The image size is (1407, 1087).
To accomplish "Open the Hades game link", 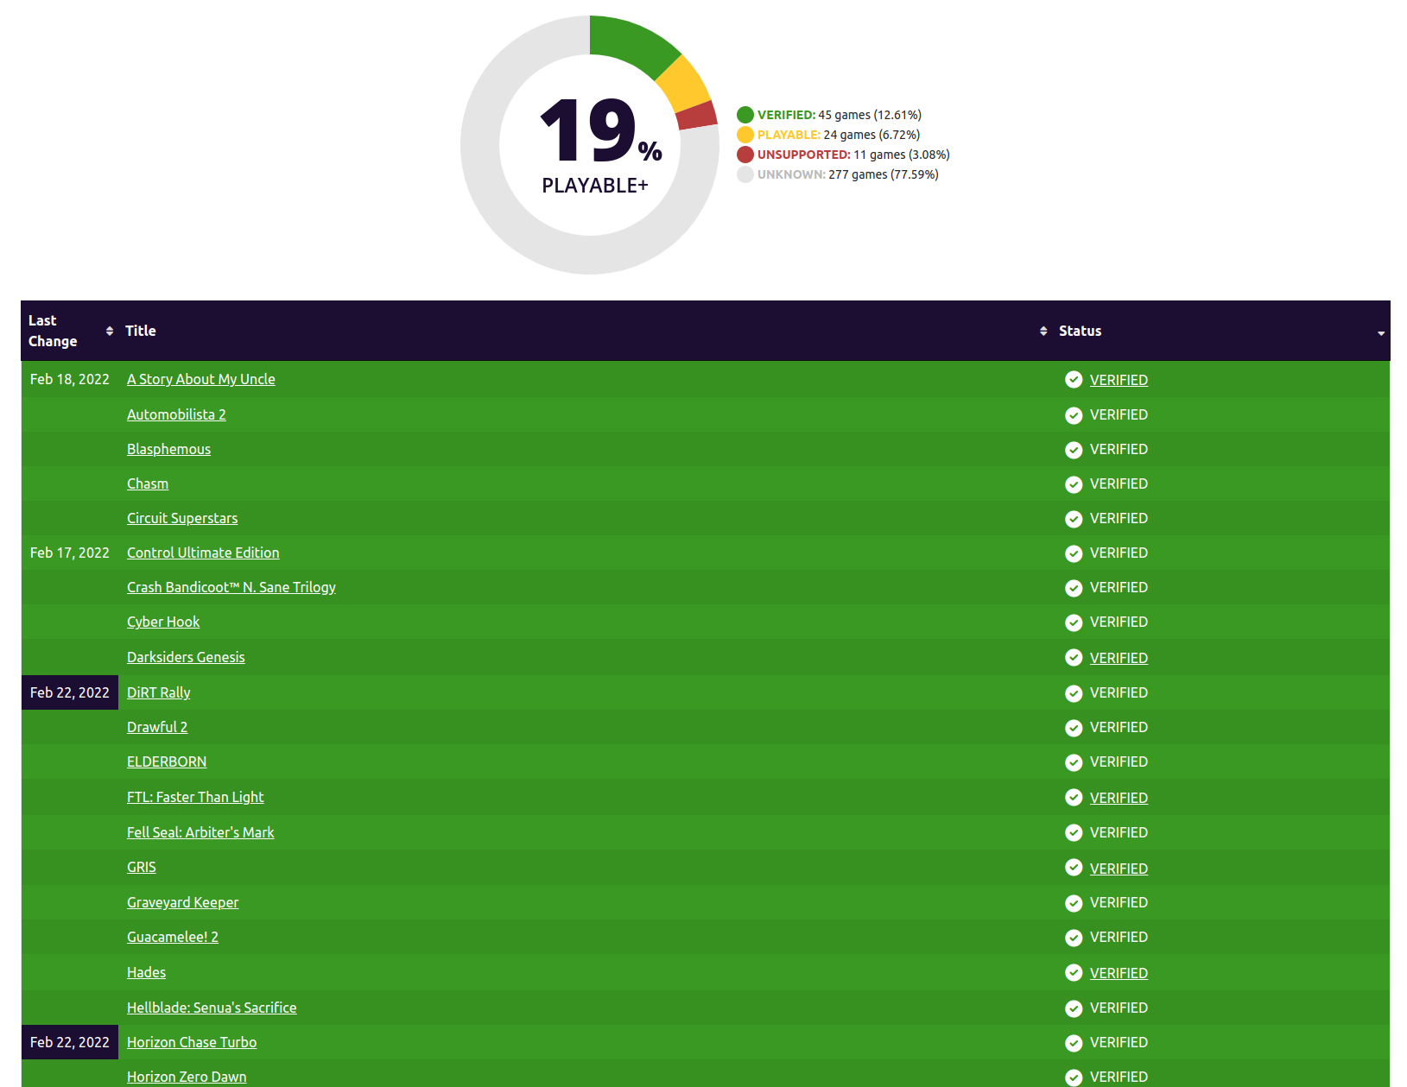I will [146, 972].
